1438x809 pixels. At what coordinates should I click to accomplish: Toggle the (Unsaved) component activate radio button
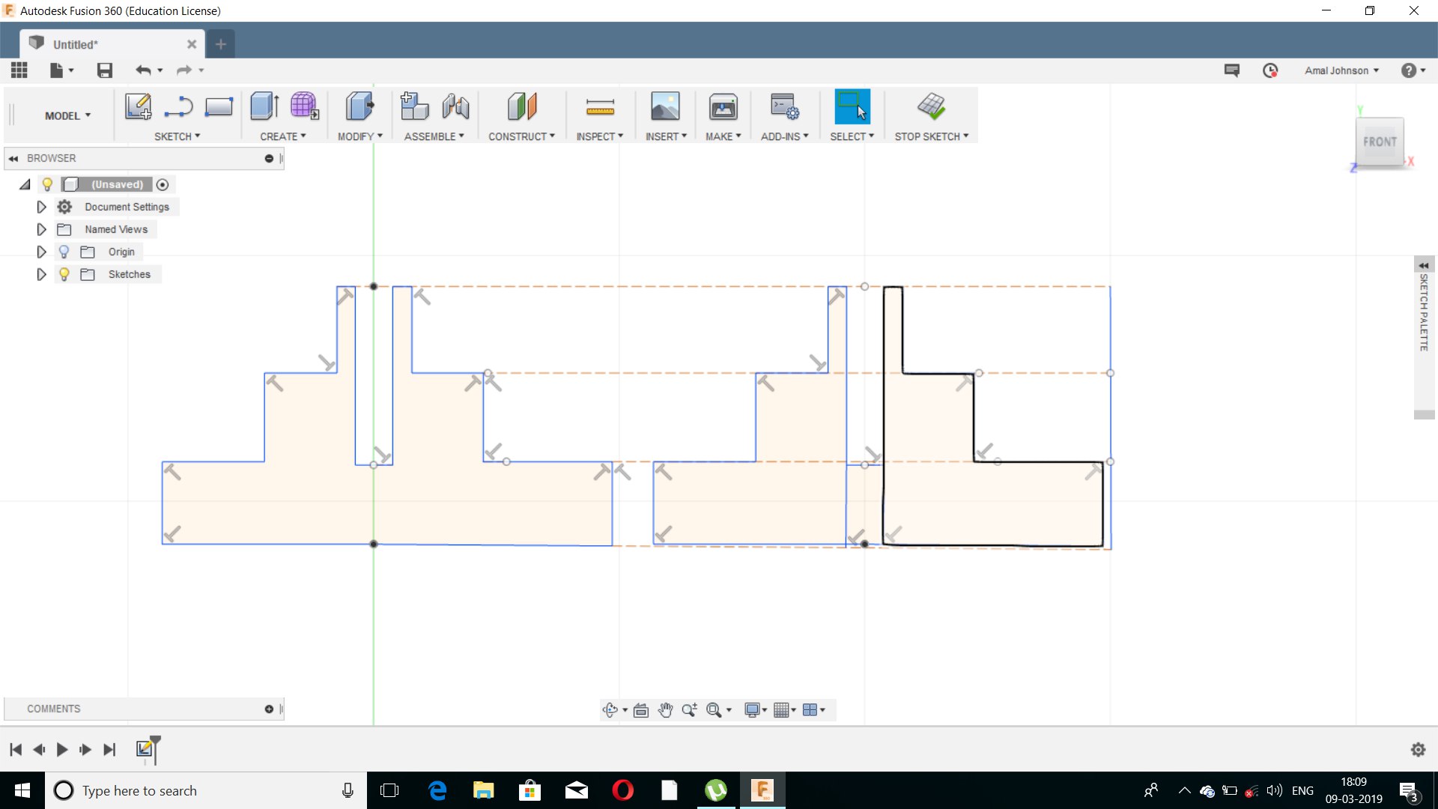[x=163, y=184]
